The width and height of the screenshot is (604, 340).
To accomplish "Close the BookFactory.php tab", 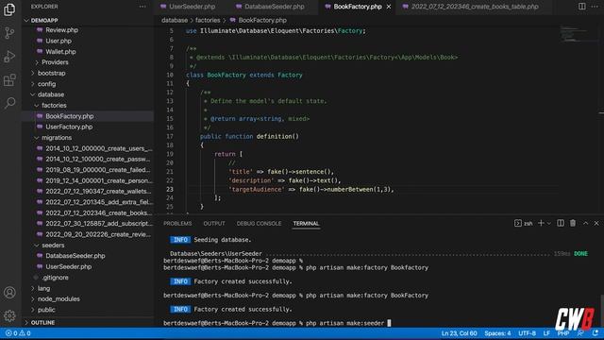I will [x=389, y=7].
